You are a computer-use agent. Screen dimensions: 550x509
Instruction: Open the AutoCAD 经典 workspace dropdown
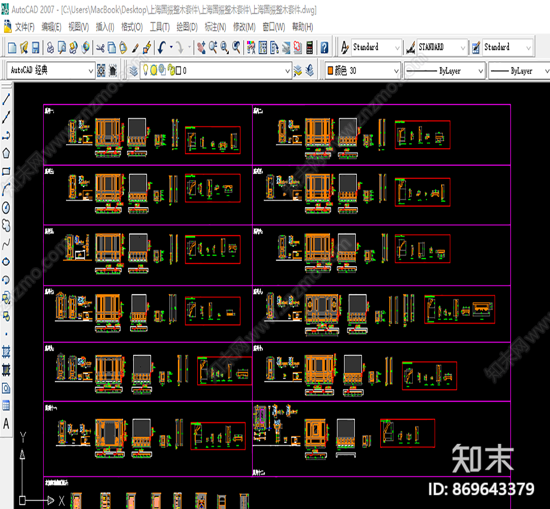click(x=90, y=70)
